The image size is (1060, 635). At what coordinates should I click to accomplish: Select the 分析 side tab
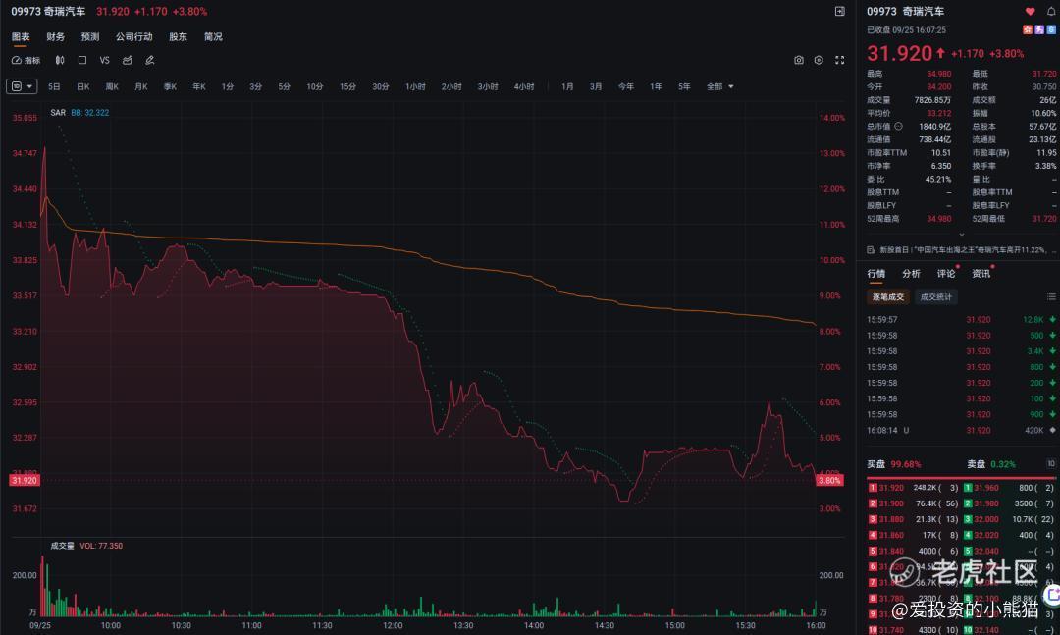click(911, 273)
